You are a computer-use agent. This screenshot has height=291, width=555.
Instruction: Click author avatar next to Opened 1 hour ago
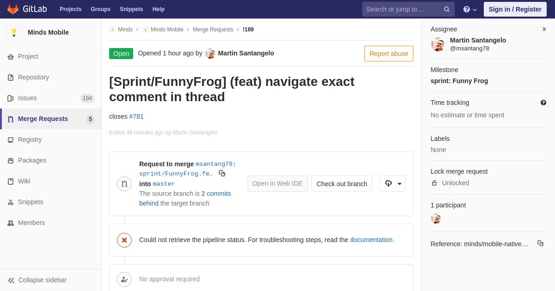click(x=210, y=54)
